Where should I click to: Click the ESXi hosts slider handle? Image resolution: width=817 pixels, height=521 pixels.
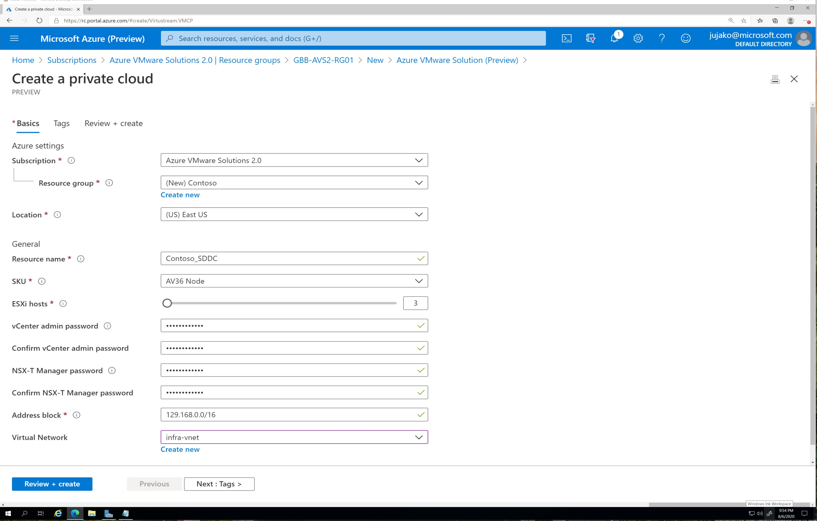(x=167, y=303)
